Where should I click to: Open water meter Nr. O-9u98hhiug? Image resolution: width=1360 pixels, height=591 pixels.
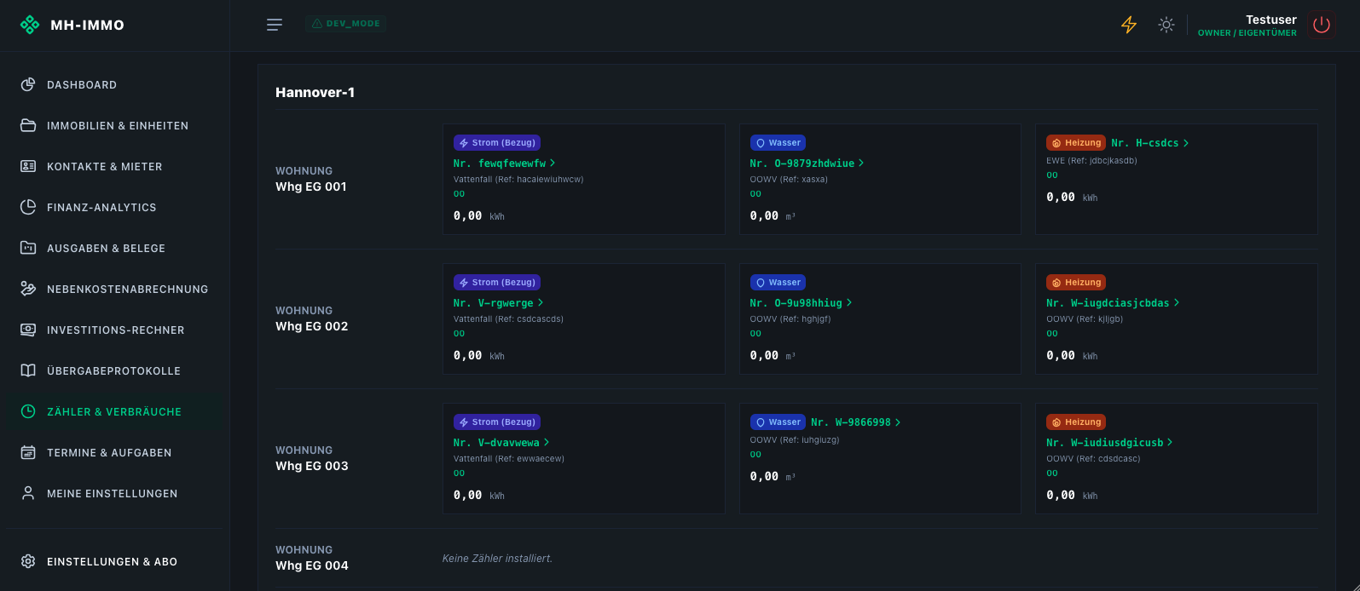(801, 303)
